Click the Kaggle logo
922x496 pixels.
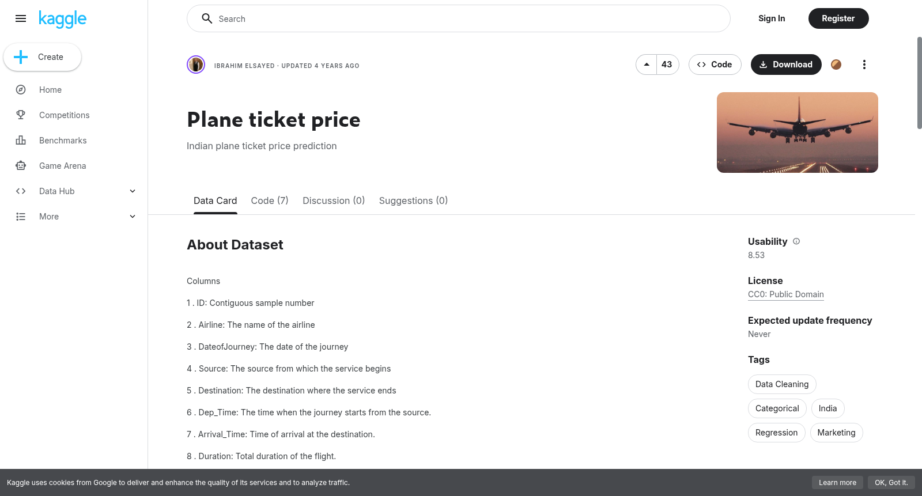tap(62, 19)
